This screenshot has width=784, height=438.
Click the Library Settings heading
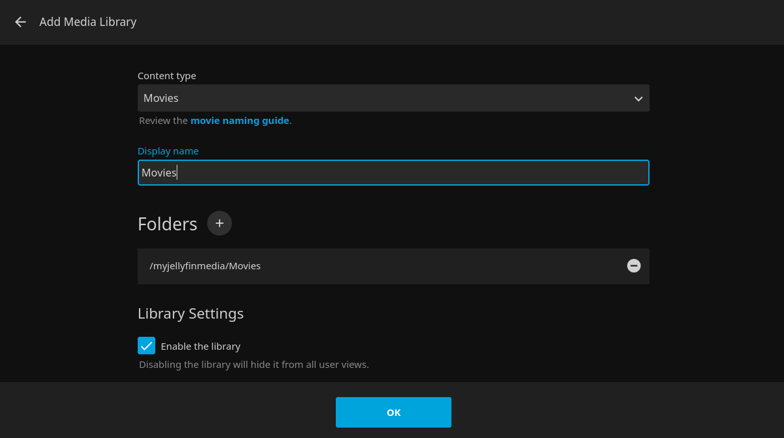[190, 313]
